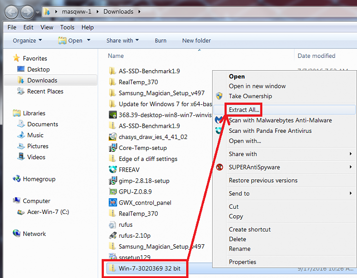Screen dimensions: 357x278
Task: Open the Help menu
Action: tap(88, 28)
